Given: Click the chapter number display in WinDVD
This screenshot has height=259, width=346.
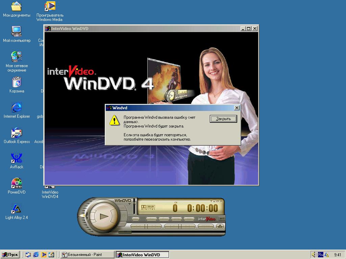Looking at the screenshot, I should pos(175,208).
